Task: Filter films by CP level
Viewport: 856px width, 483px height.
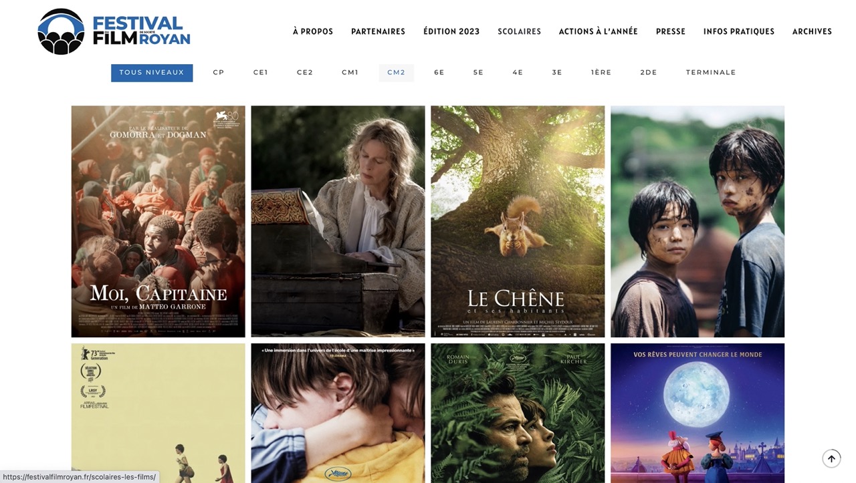Action: pyautogui.click(x=219, y=73)
